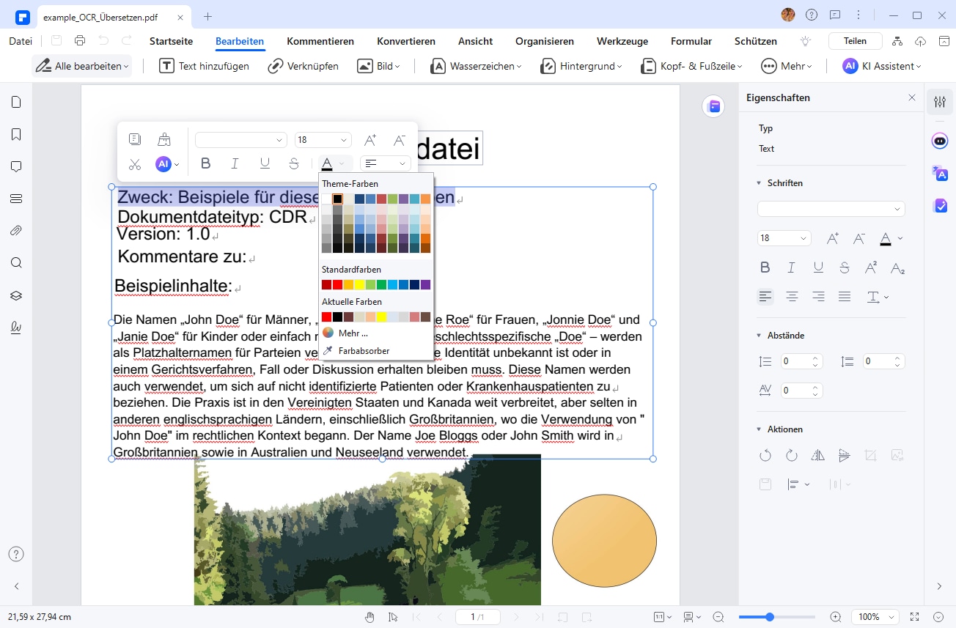Screen dimensions: 956x628
Task: Click Text hinzufügen in the toolbar
Action: click(205, 66)
